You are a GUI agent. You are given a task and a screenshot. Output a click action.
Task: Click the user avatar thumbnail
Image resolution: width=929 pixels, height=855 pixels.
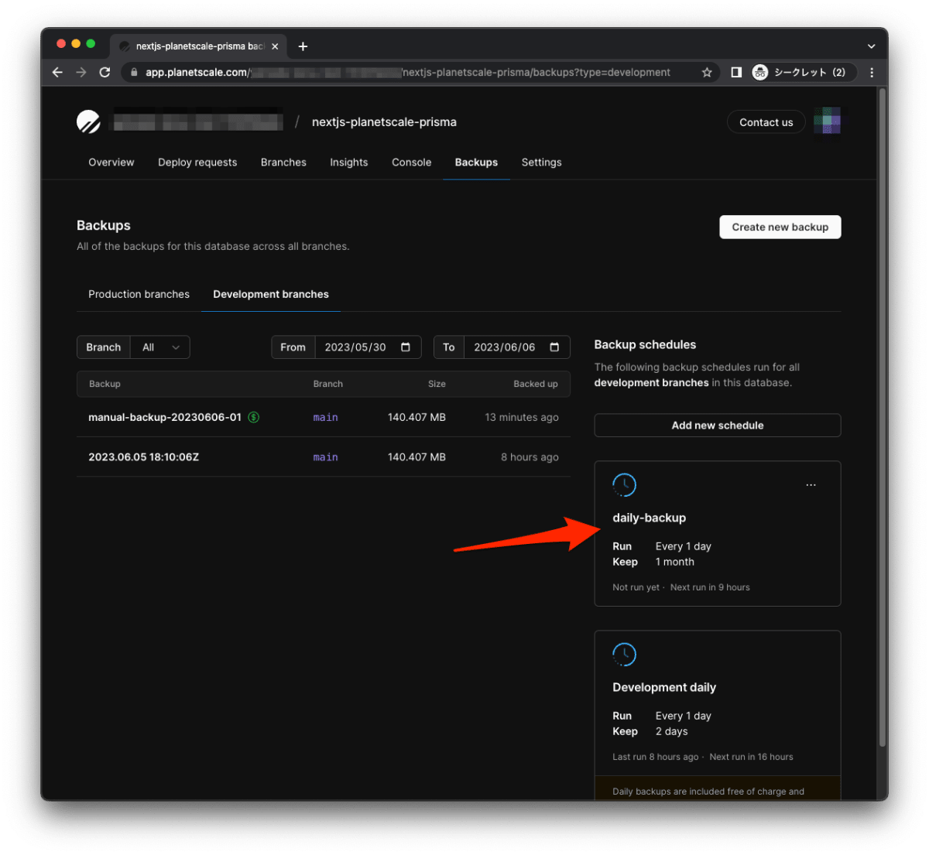pyautogui.click(x=827, y=121)
